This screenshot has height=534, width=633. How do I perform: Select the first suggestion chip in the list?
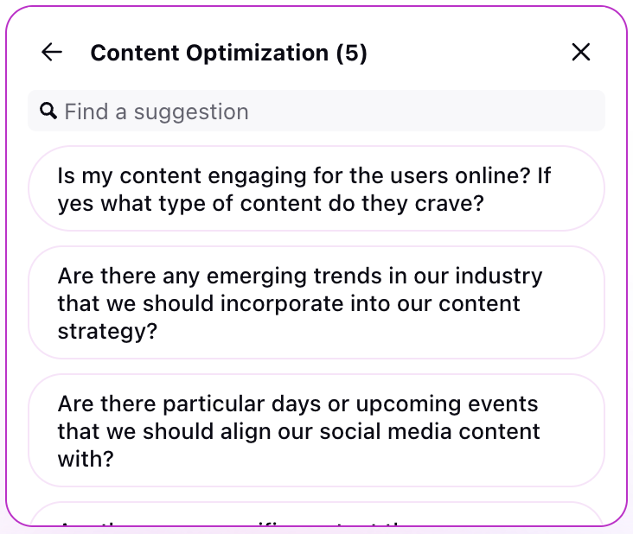(x=316, y=188)
